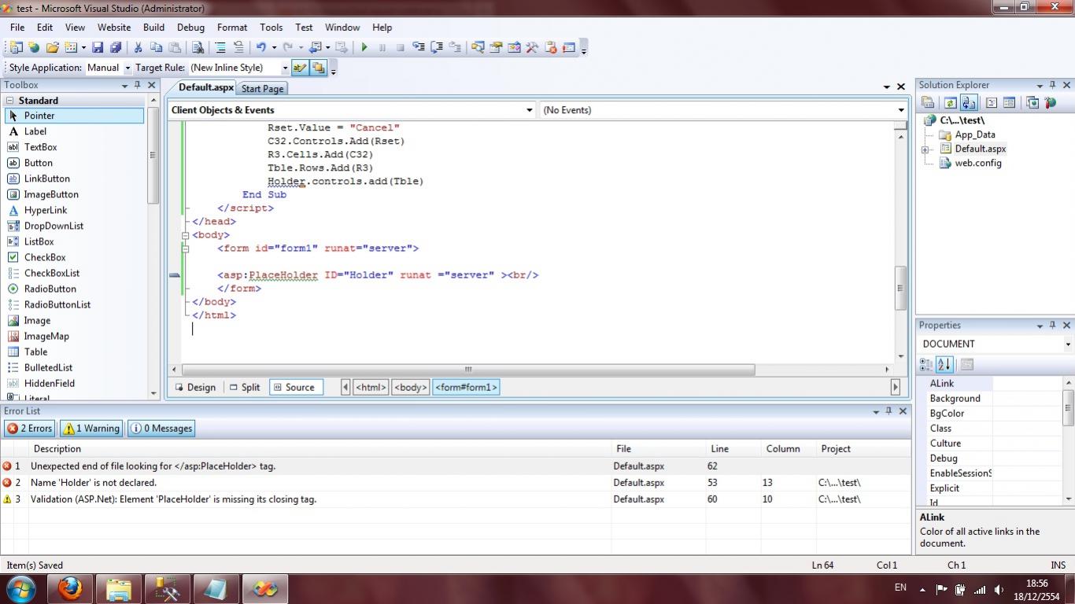Open the Website menu

[114, 27]
